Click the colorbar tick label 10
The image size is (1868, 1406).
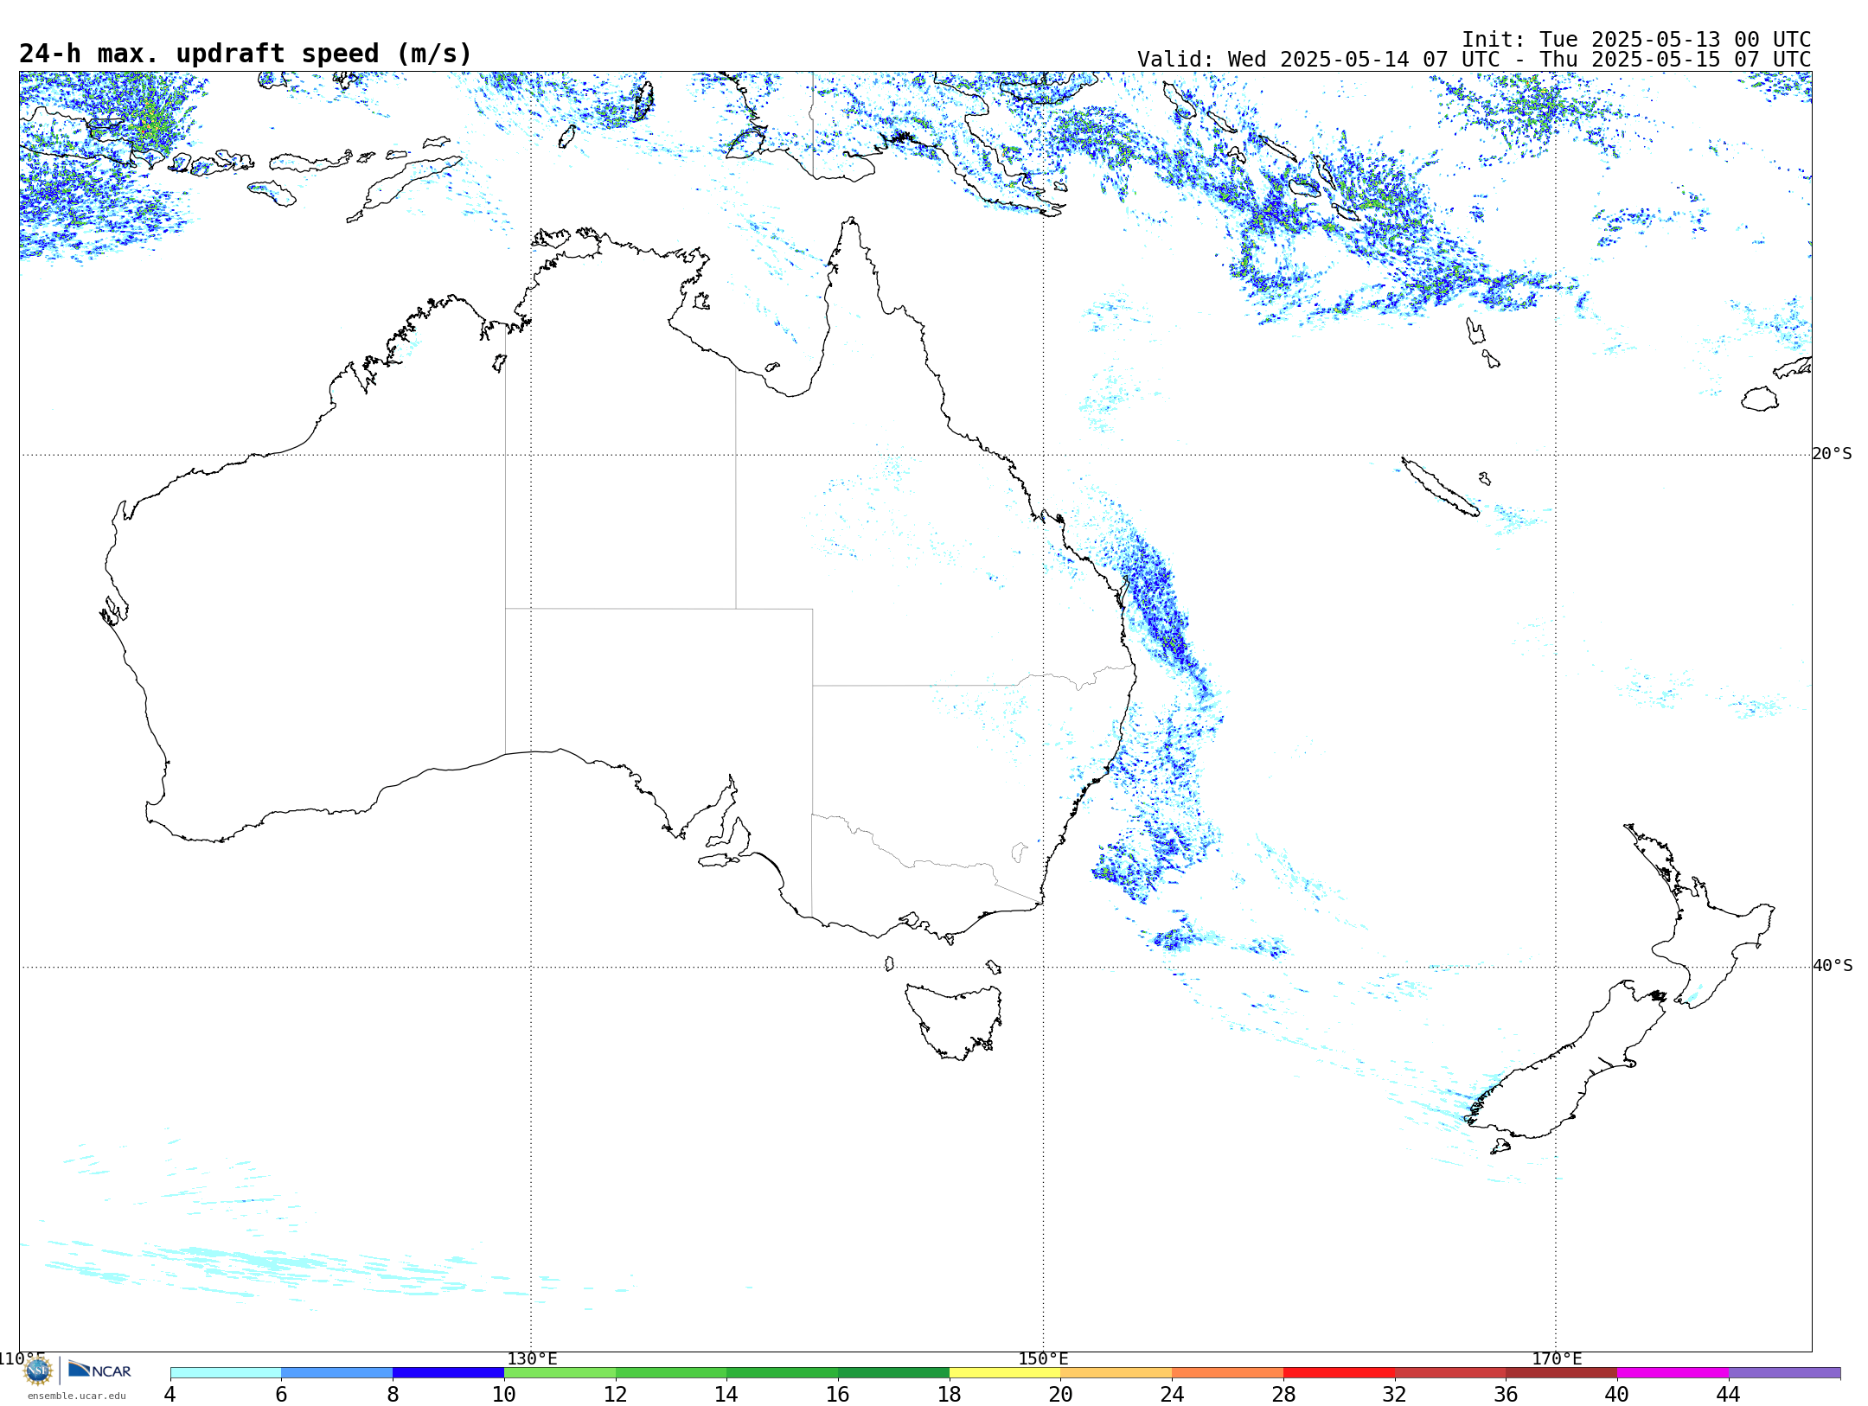point(504,1395)
